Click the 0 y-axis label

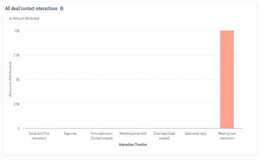(x=18, y=129)
